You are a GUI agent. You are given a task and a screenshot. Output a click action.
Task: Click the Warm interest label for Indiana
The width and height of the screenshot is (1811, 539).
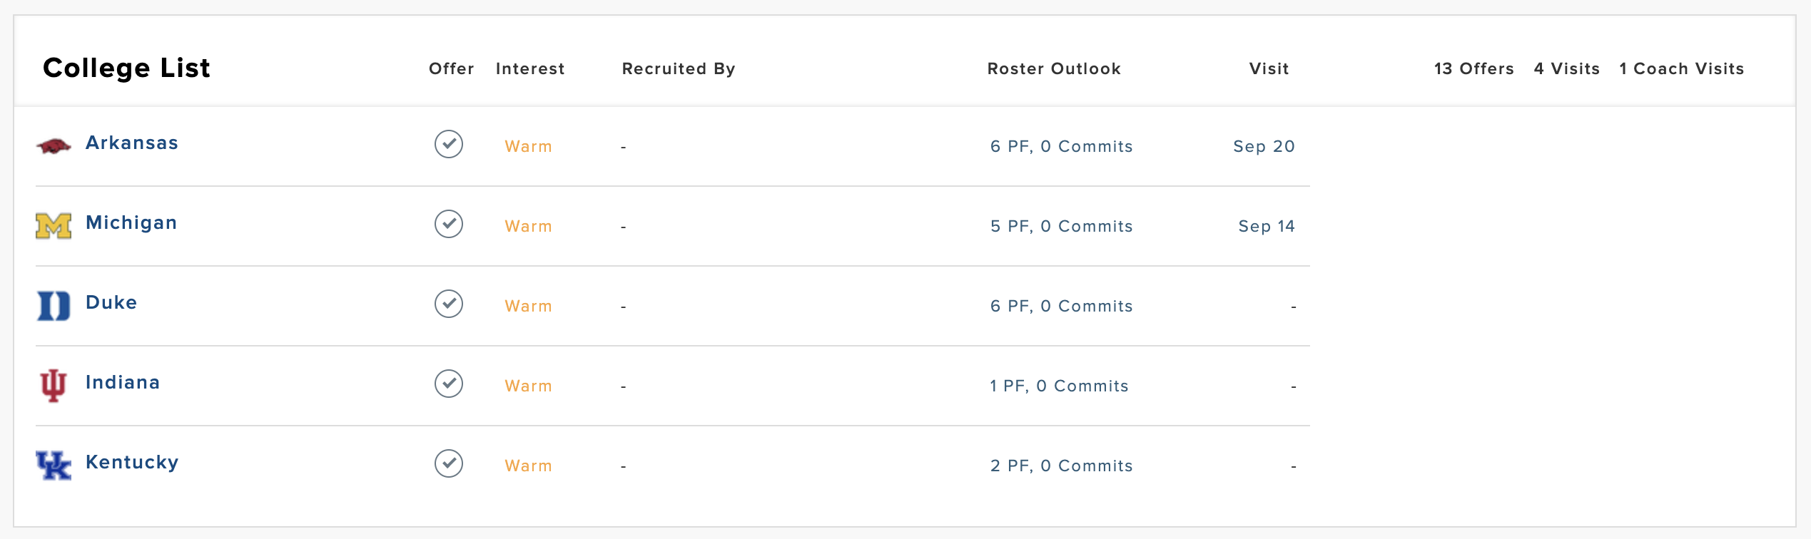(x=529, y=386)
